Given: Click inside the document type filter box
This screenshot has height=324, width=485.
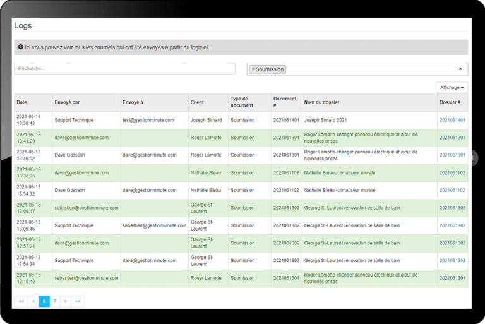Looking at the screenshot, I should (357, 69).
